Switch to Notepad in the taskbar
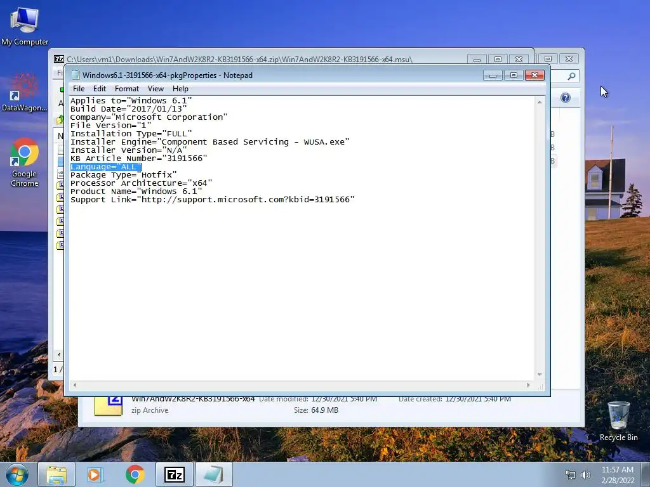The width and height of the screenshot is (650, 487). point(214,474)
